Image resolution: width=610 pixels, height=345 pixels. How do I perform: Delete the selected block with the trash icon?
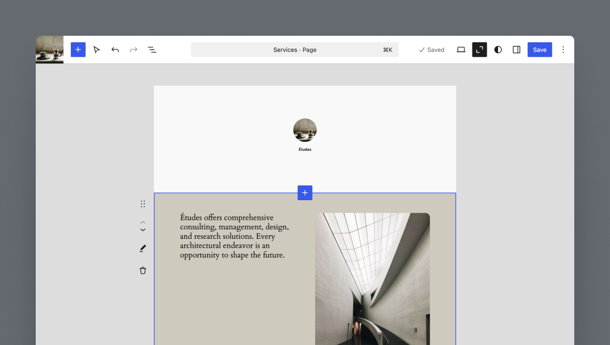[142, 270]
